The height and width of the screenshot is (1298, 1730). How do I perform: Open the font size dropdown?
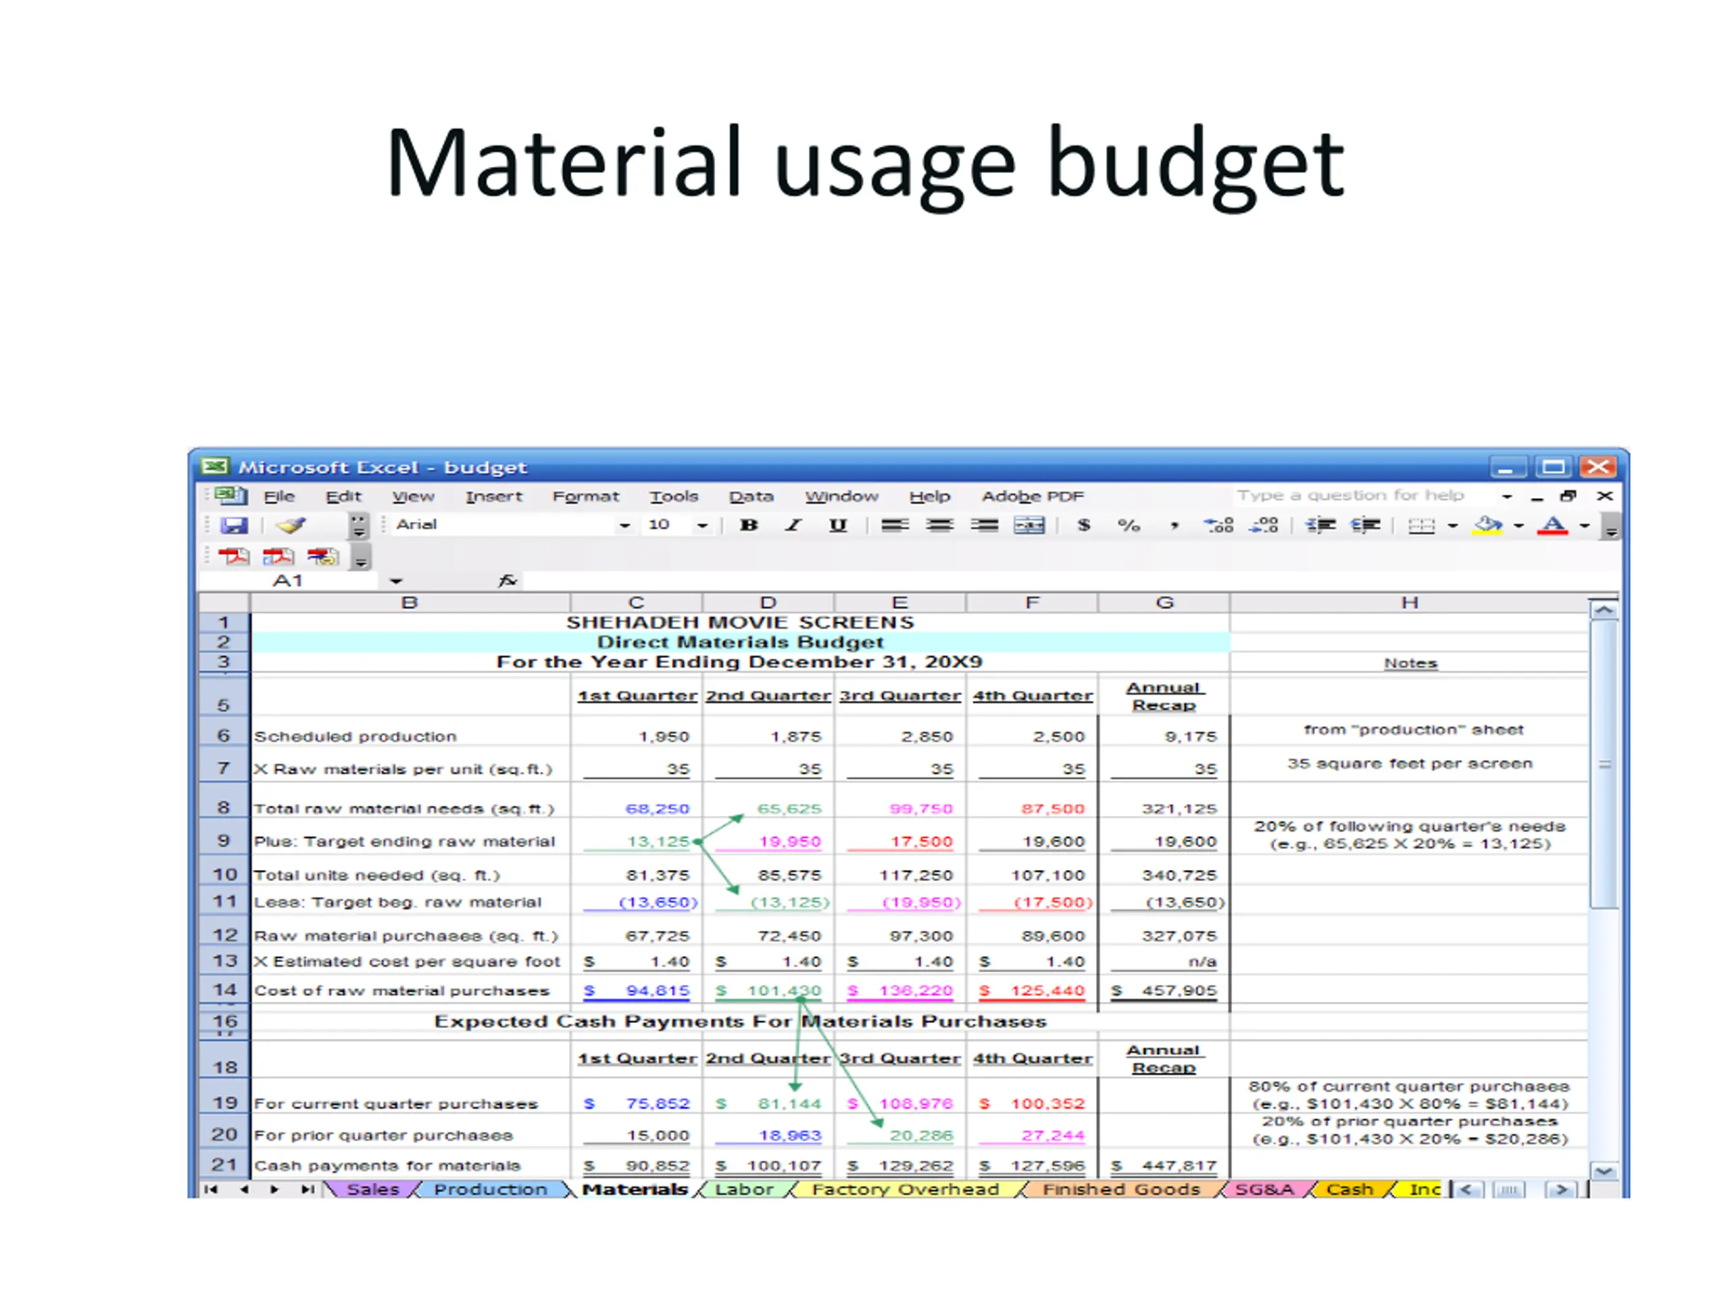pyautogui.click(x=702, y=526)
